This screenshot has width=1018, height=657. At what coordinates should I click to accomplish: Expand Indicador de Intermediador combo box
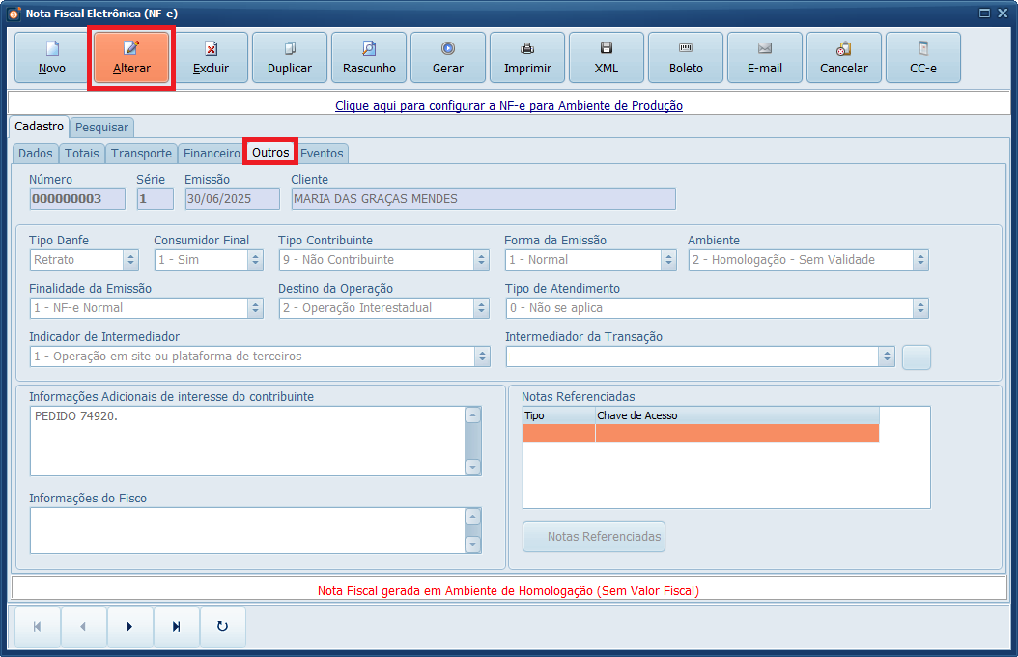[x=481, y=357]
